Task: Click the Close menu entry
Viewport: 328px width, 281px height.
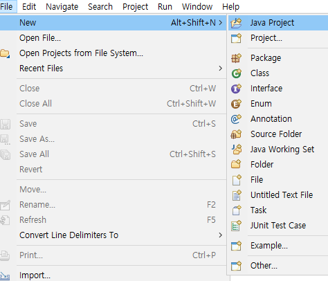Action: [113, 89]
